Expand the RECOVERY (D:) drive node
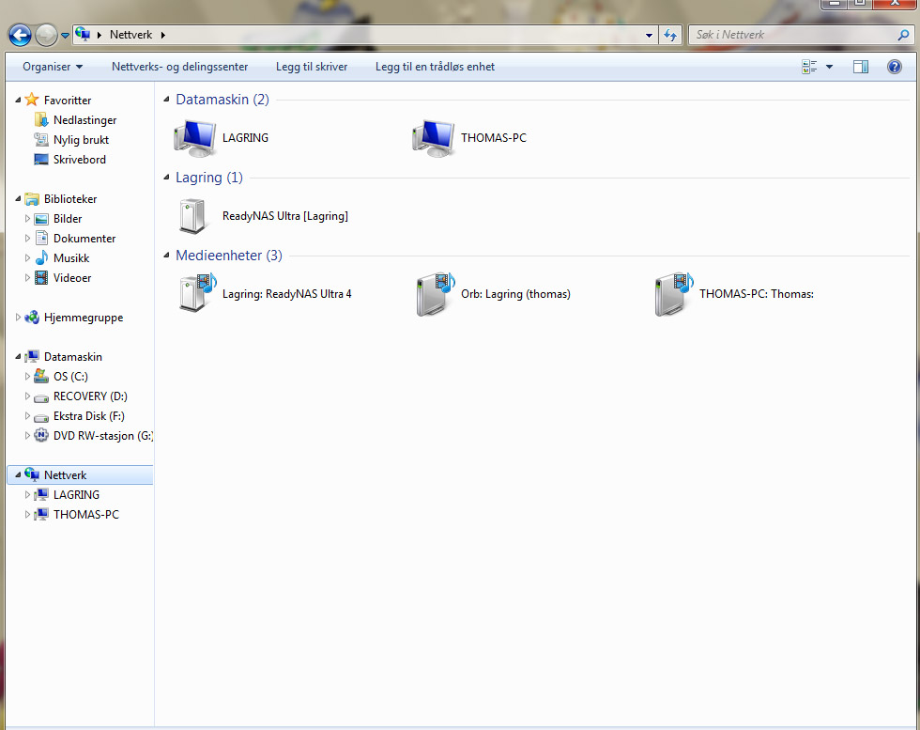Image resolution: width=920 pixels, height=730 pixels. (x=27, y=396)
